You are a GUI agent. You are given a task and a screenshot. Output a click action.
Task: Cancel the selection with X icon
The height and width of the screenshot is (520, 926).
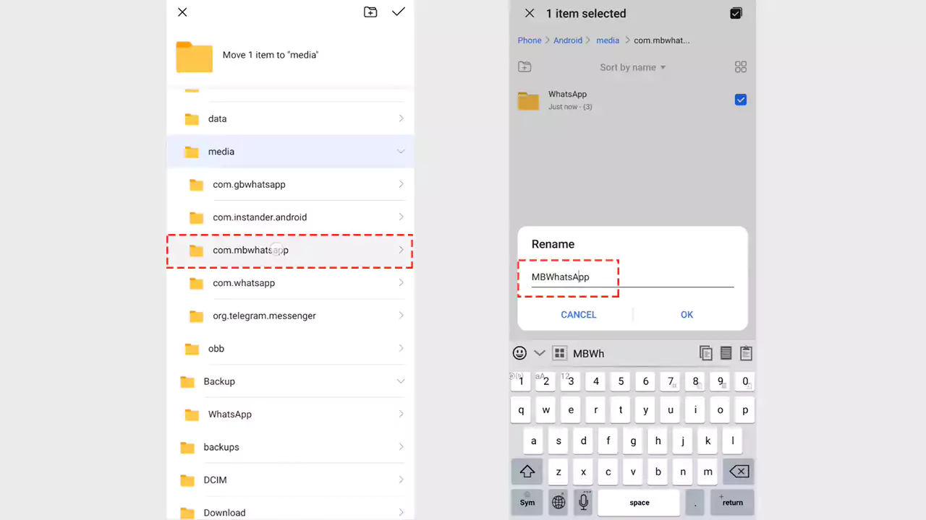[x=530, y=13]
